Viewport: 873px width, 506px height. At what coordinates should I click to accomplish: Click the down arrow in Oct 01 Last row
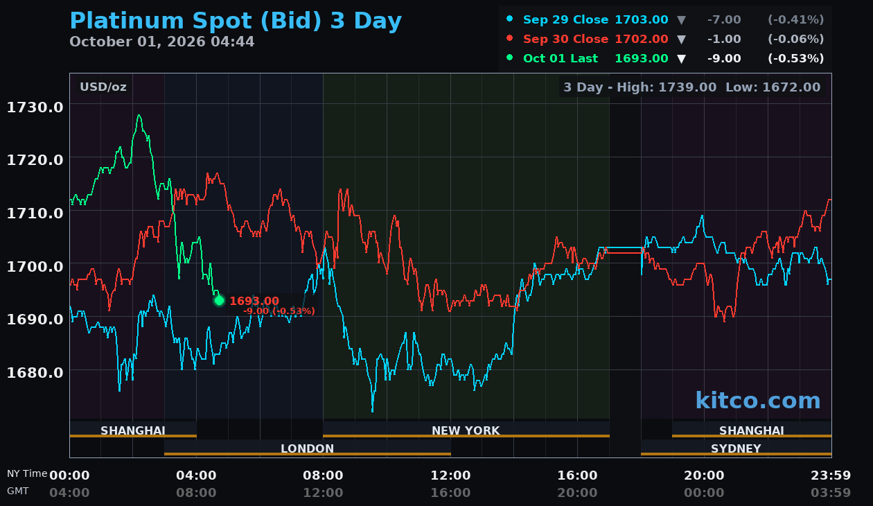[x=681, y=59]
